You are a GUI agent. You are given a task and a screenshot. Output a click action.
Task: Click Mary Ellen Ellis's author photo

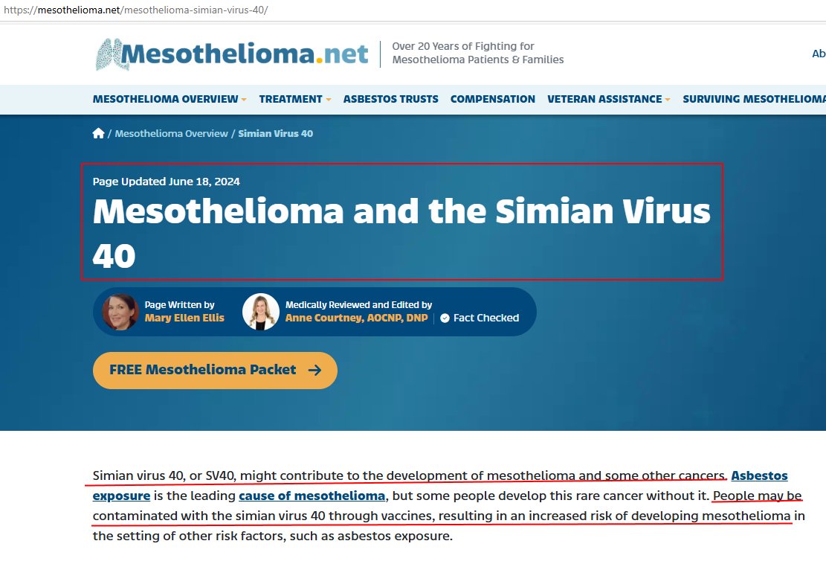[120, 312]
